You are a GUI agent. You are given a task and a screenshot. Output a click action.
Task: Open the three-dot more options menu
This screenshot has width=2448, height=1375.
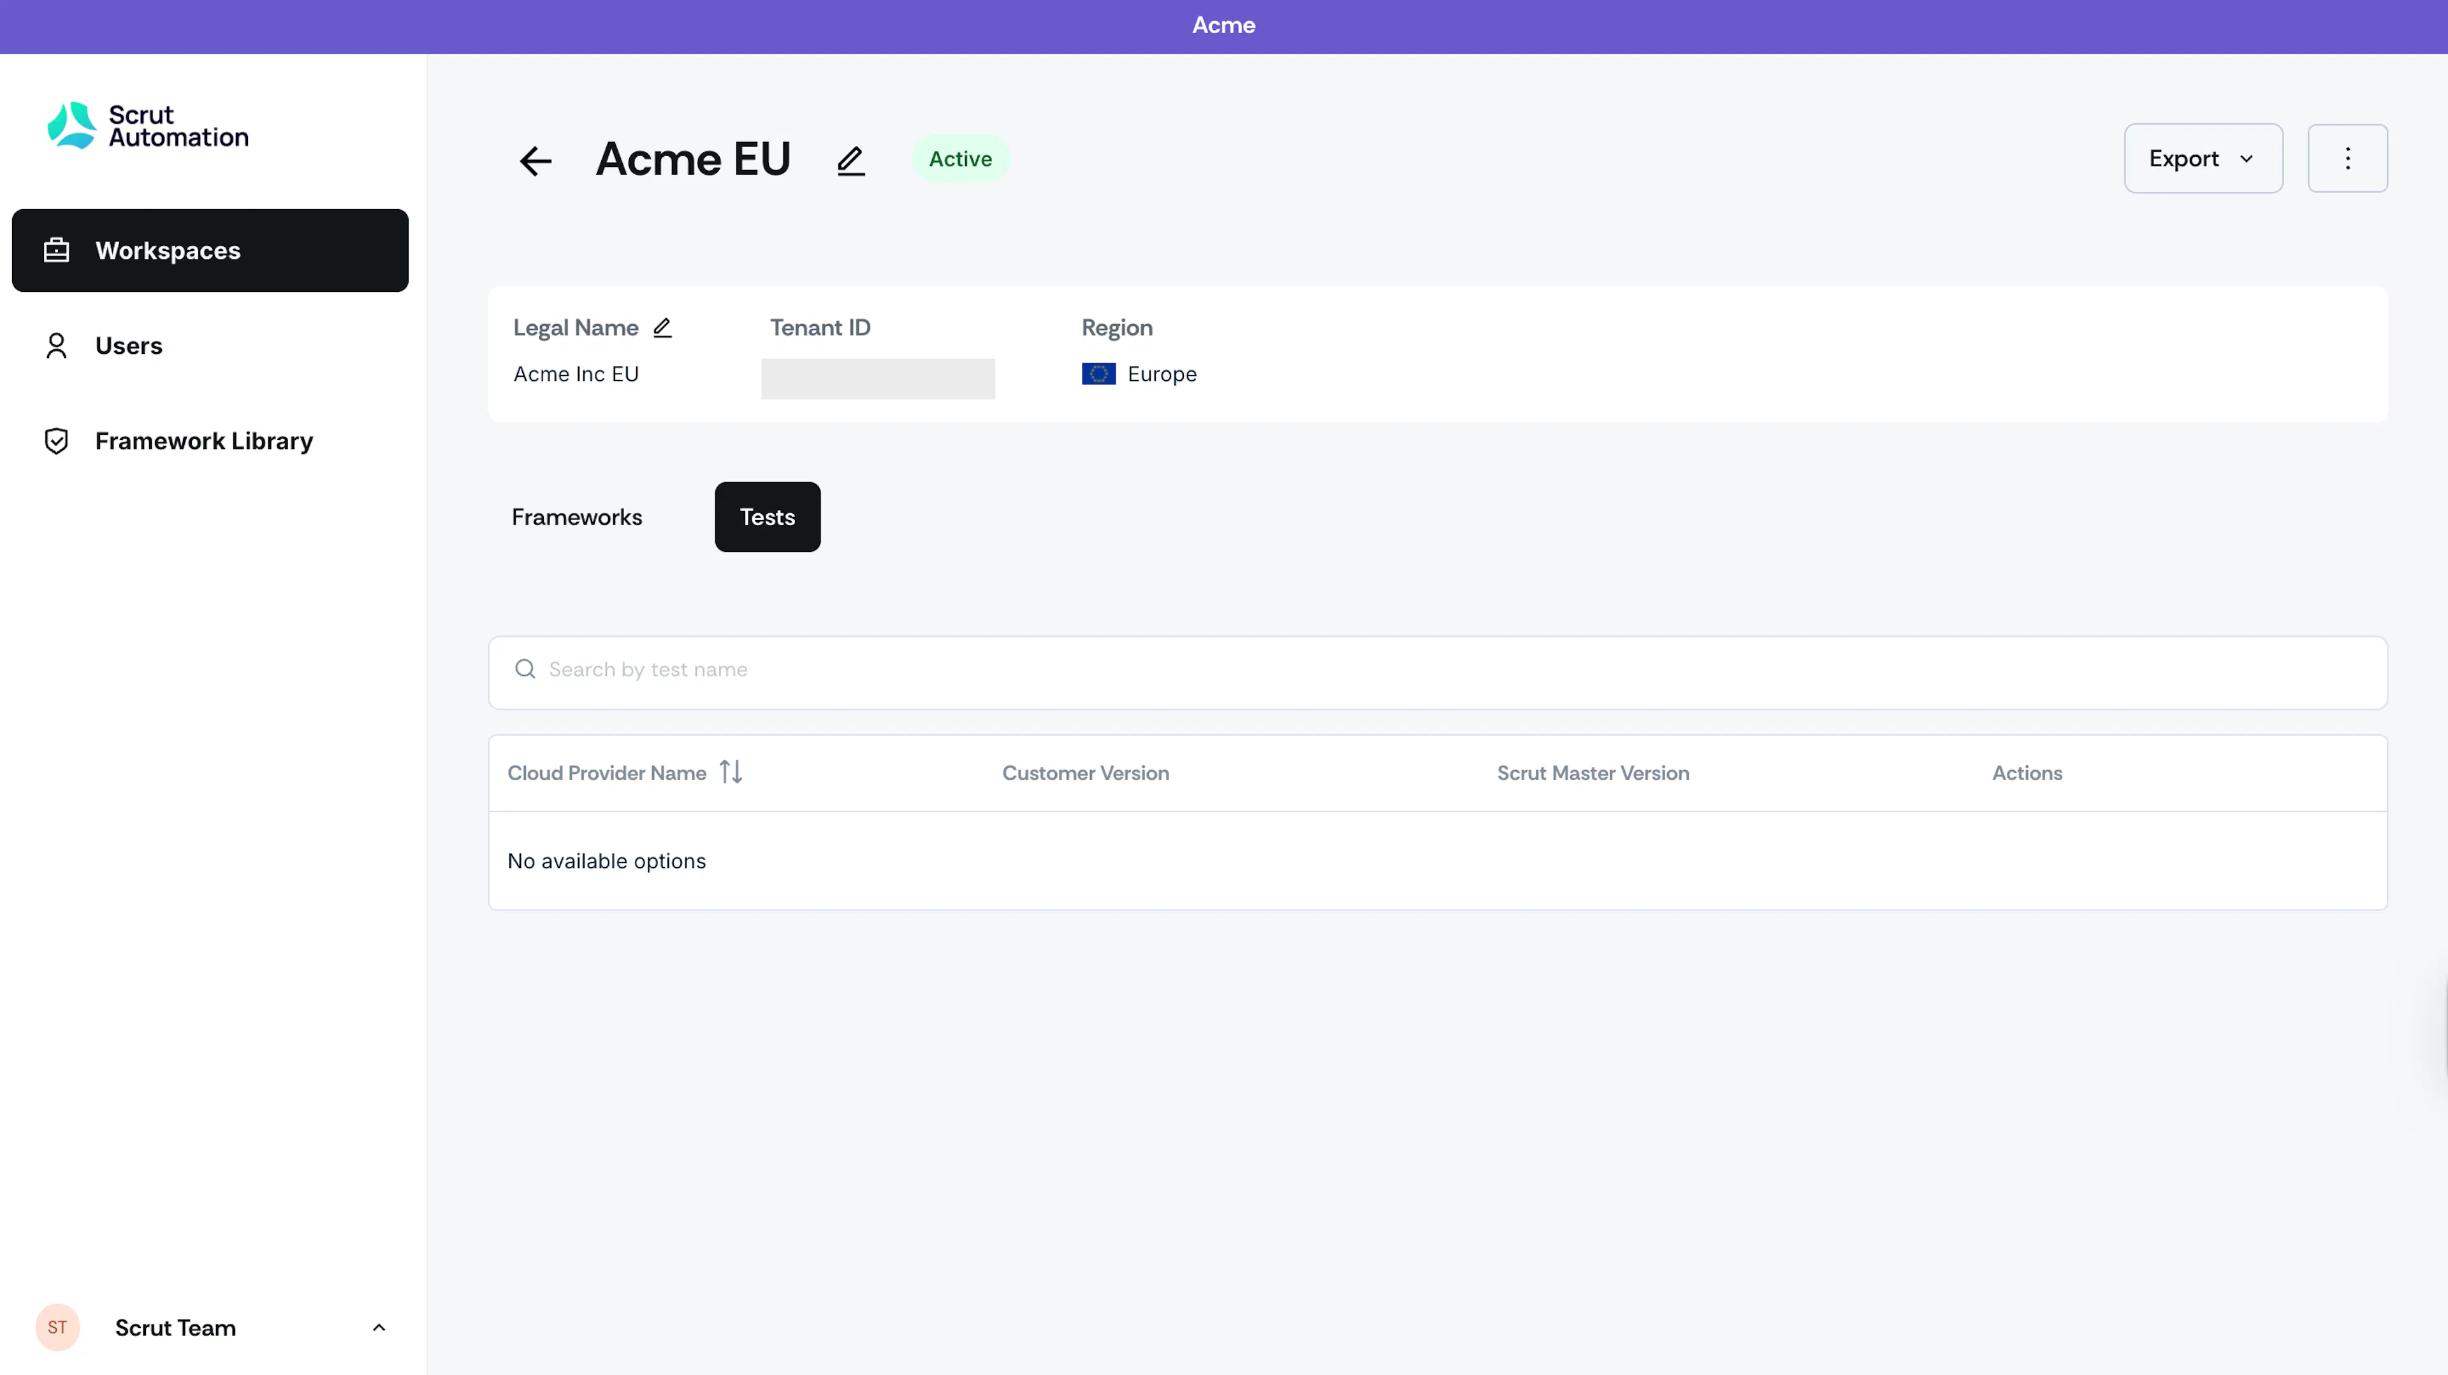tap(2347, 159)
